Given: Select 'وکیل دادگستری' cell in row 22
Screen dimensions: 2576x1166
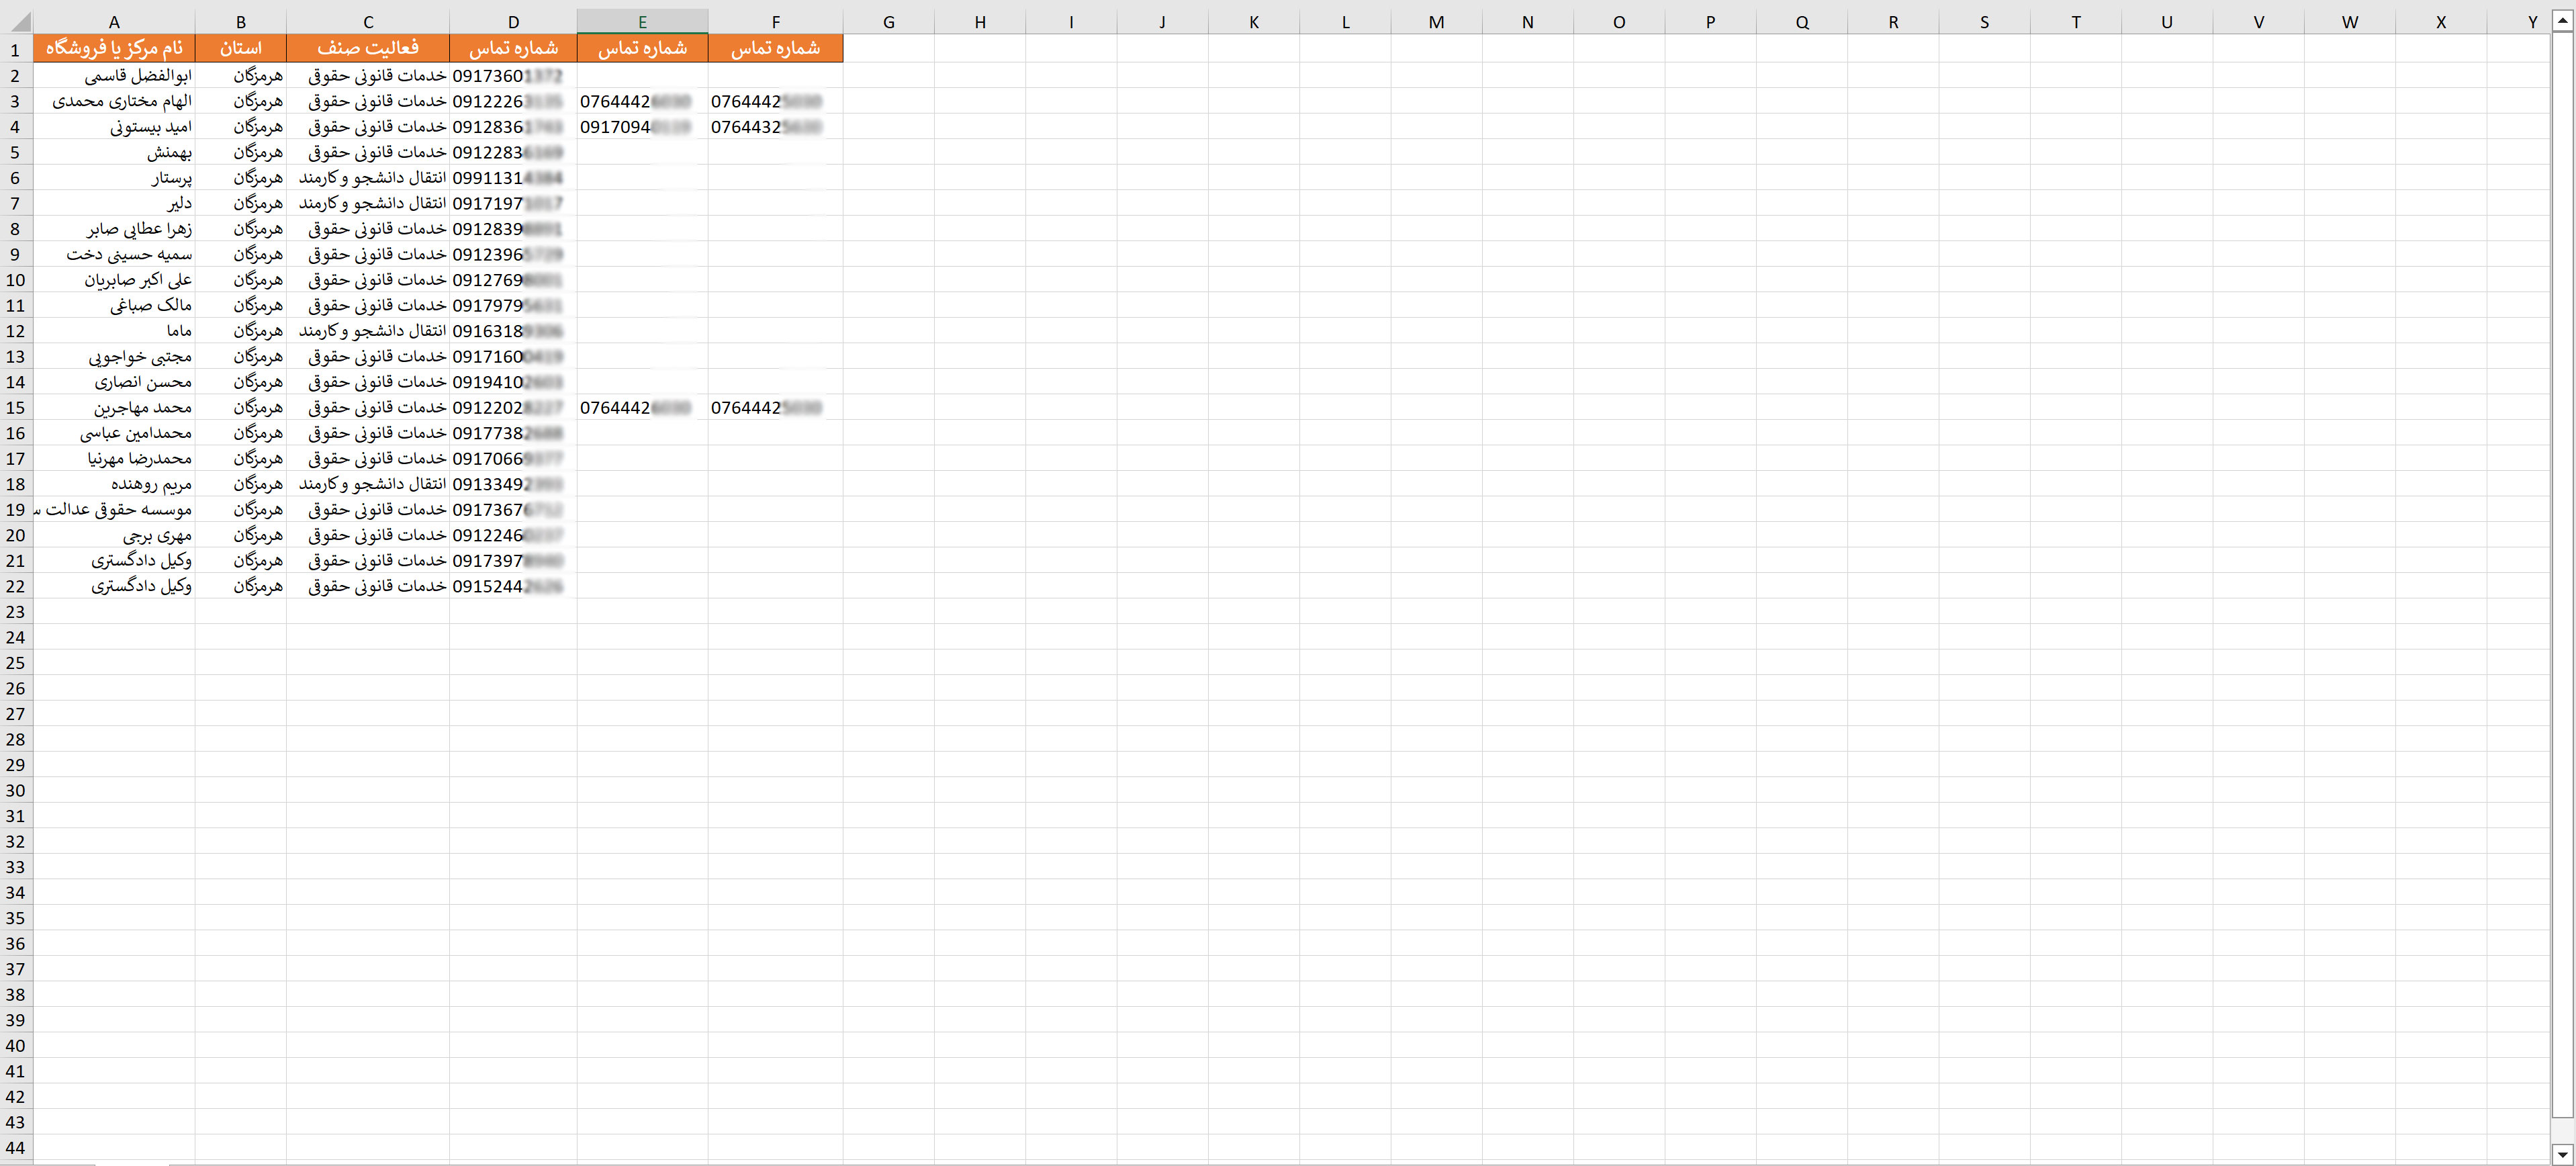Looking at the screenshot, I should [x=114, y=586].
